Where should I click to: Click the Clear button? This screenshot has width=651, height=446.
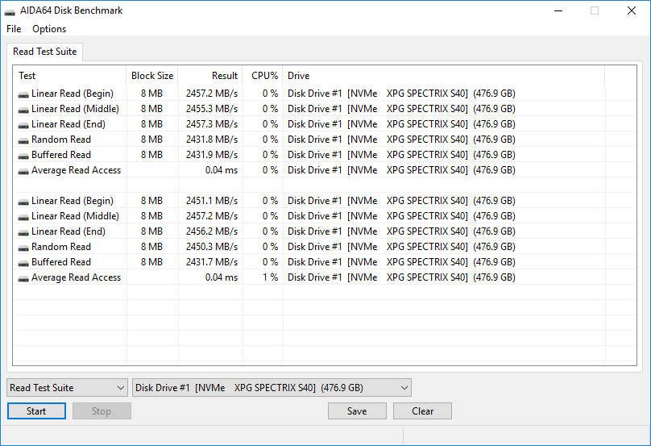coord(422,411)
